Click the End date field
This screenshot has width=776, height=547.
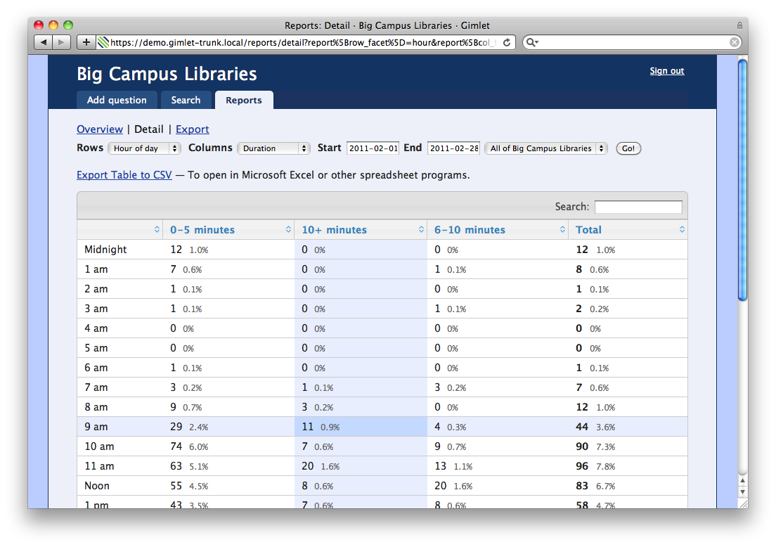pyautogui.click(x=453, y=148)
